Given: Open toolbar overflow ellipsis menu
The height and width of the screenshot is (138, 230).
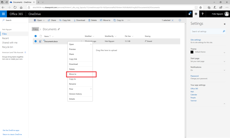Looking at the screenshot, I should [x=129, y=20].
